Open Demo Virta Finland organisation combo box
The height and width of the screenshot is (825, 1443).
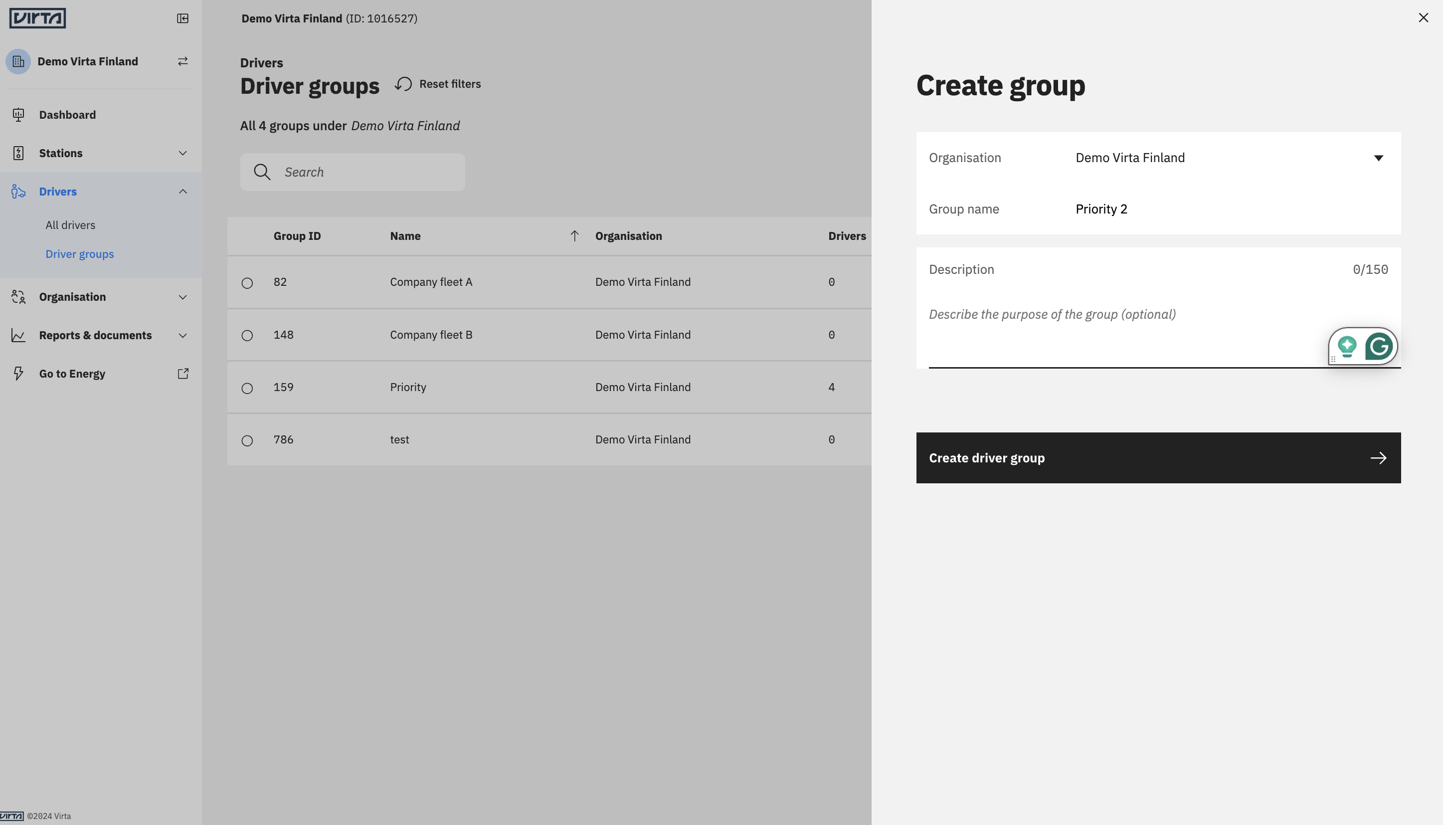point(1231,158)
